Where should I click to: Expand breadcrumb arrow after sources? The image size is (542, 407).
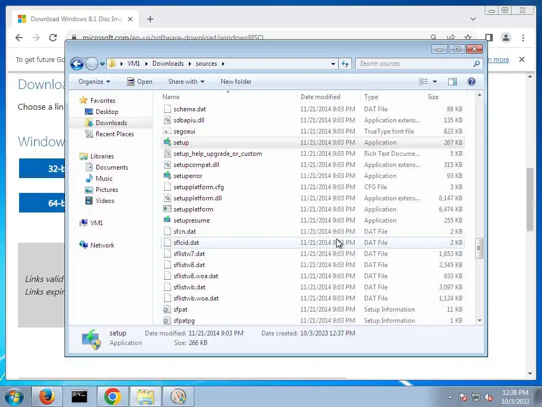[223, 64]
